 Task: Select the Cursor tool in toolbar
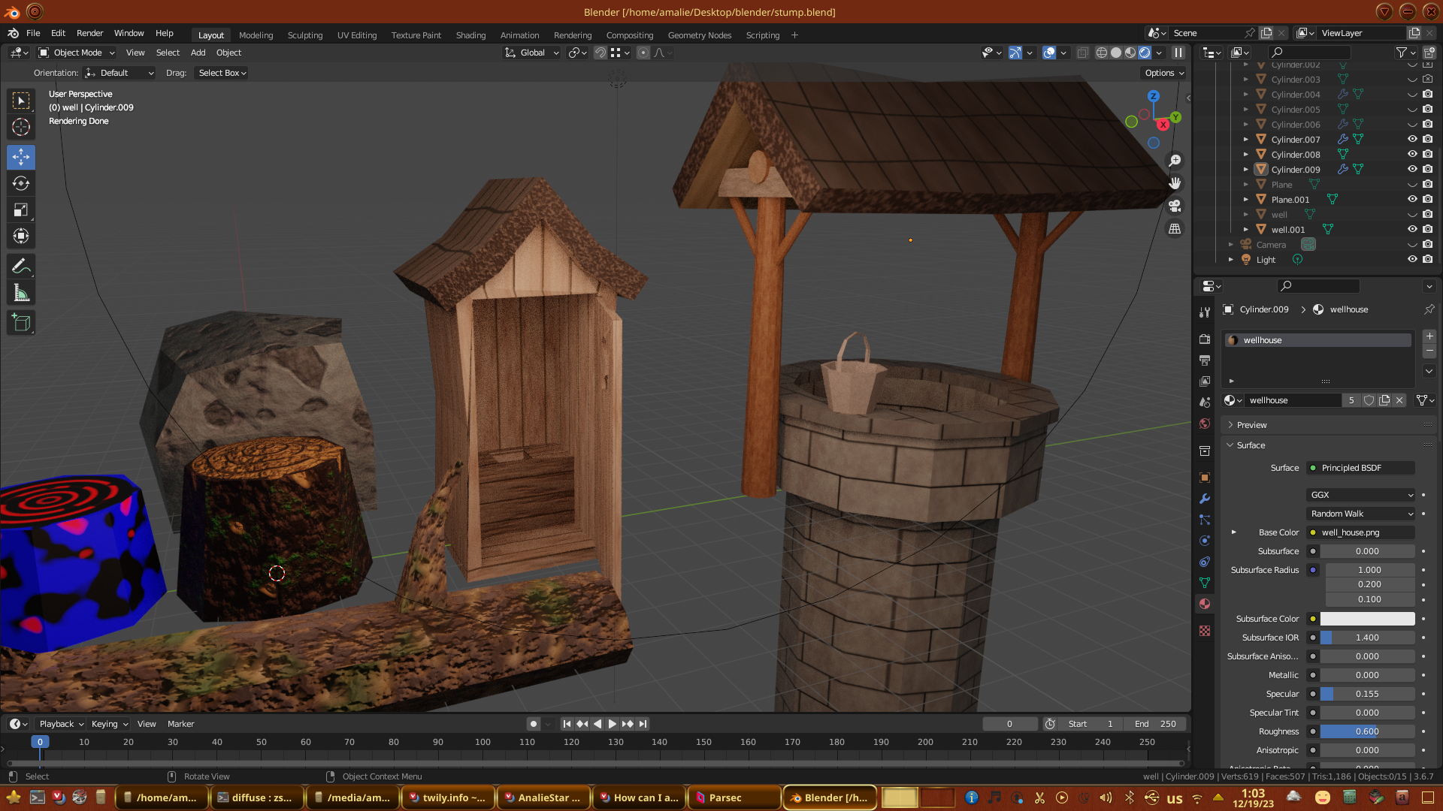click(21, 127)
